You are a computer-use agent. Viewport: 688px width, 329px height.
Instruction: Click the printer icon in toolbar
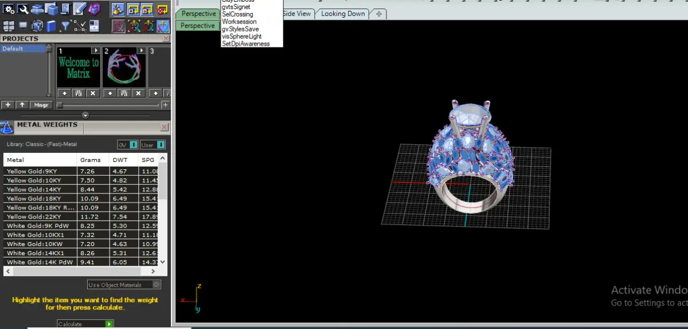(x=37, y=9)
